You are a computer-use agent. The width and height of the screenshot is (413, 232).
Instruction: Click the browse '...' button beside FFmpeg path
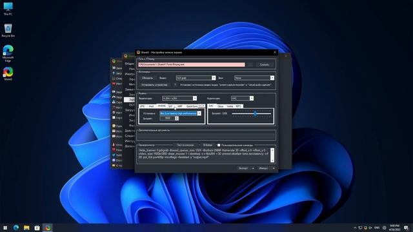250,64
